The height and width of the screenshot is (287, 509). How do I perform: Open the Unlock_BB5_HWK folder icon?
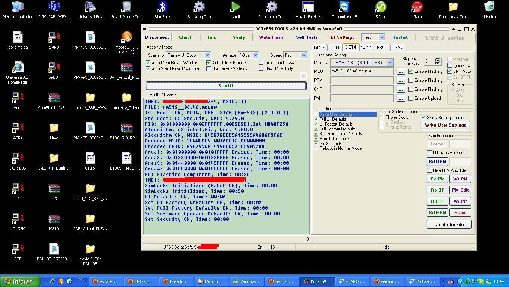coord(90,101)
